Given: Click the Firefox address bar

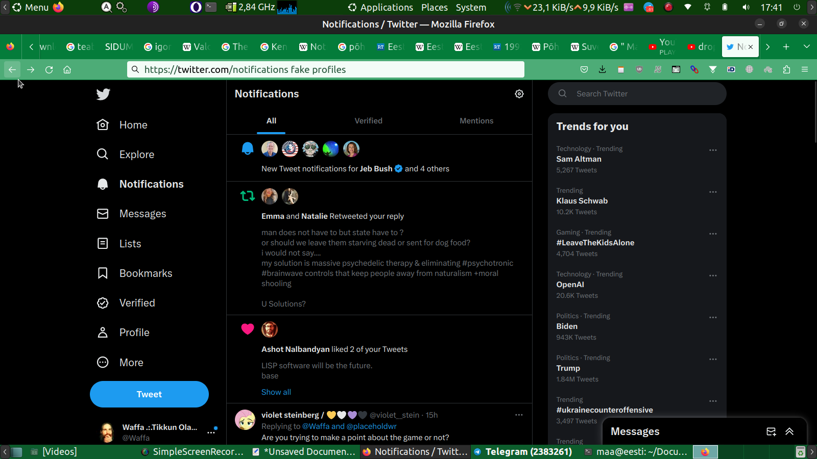Looking at the screenshot, I should 326,69.
